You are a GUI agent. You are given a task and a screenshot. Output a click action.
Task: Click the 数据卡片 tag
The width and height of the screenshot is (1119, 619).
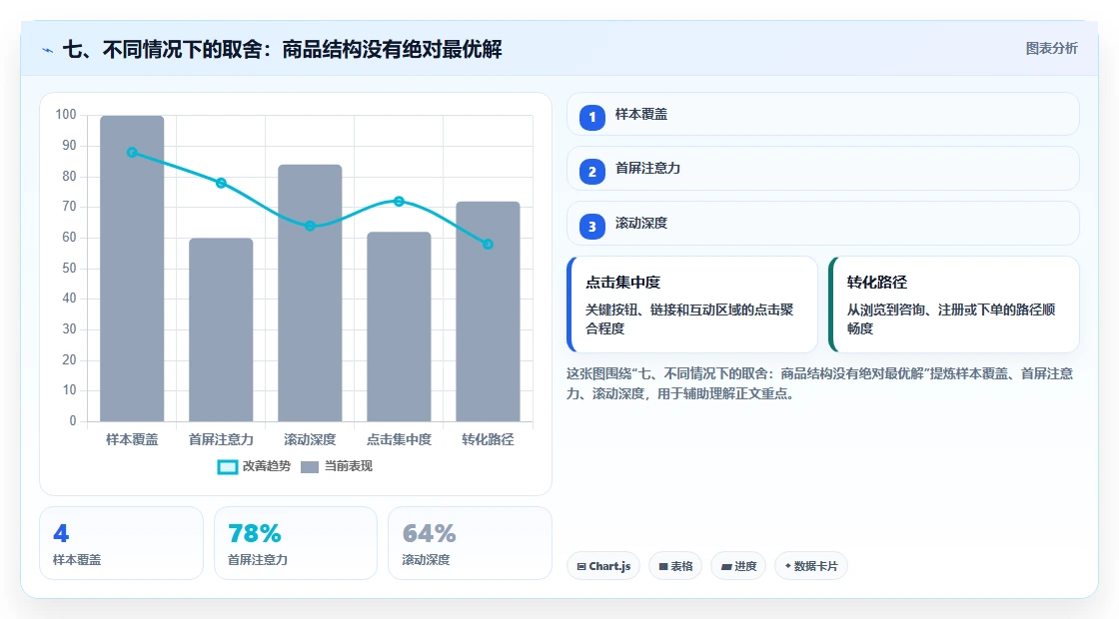click(x=811, y=566)
